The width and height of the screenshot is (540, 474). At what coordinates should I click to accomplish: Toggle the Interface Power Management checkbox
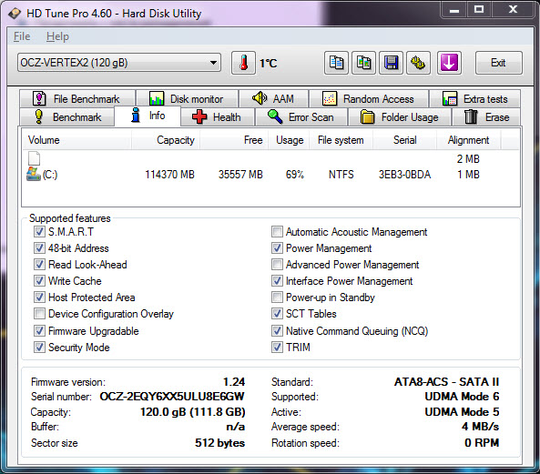tap(277, 281)
